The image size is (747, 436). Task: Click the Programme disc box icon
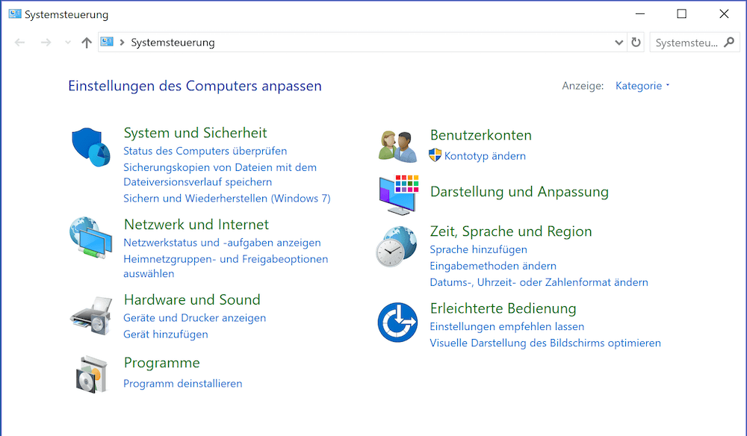(91, 374)
